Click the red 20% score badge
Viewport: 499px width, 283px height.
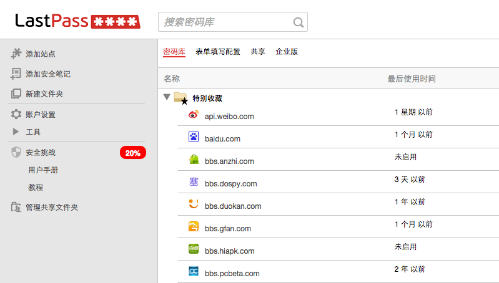pos(132,153)
